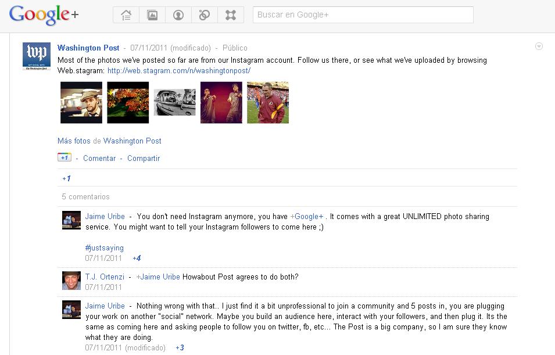This screenshot has height=355, width=555.
Task: Click T.J. Ortenzi's profile picture
Action: coord(71,281)
